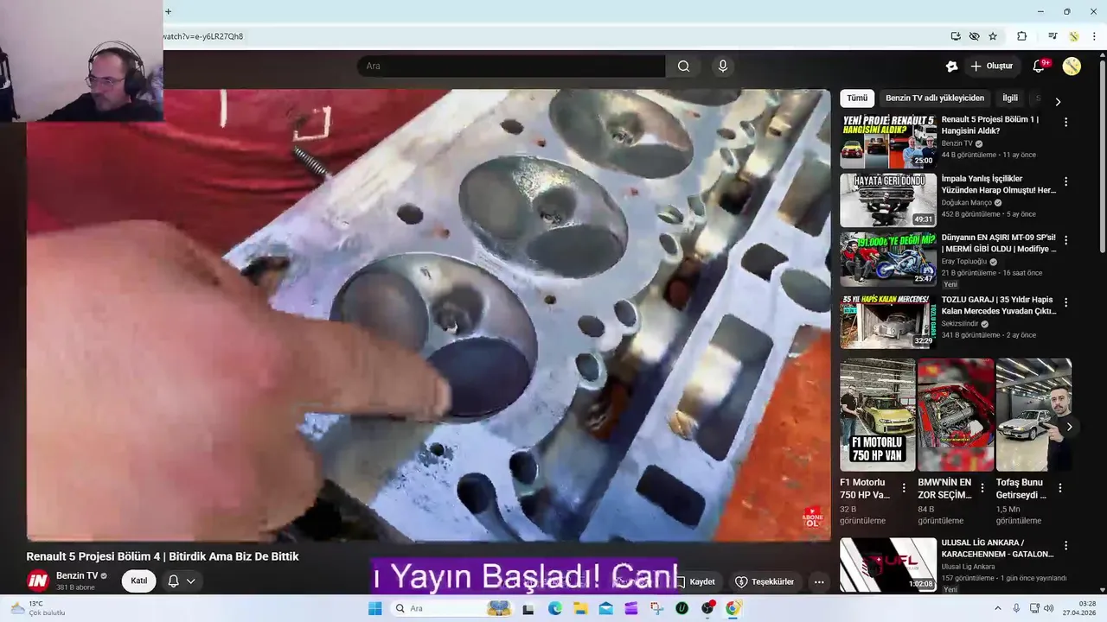This screenshot has width=1107, height=622.
Task: Open options for Tofaş Bunu Getirseydi short
Action: pos(1059,488)
